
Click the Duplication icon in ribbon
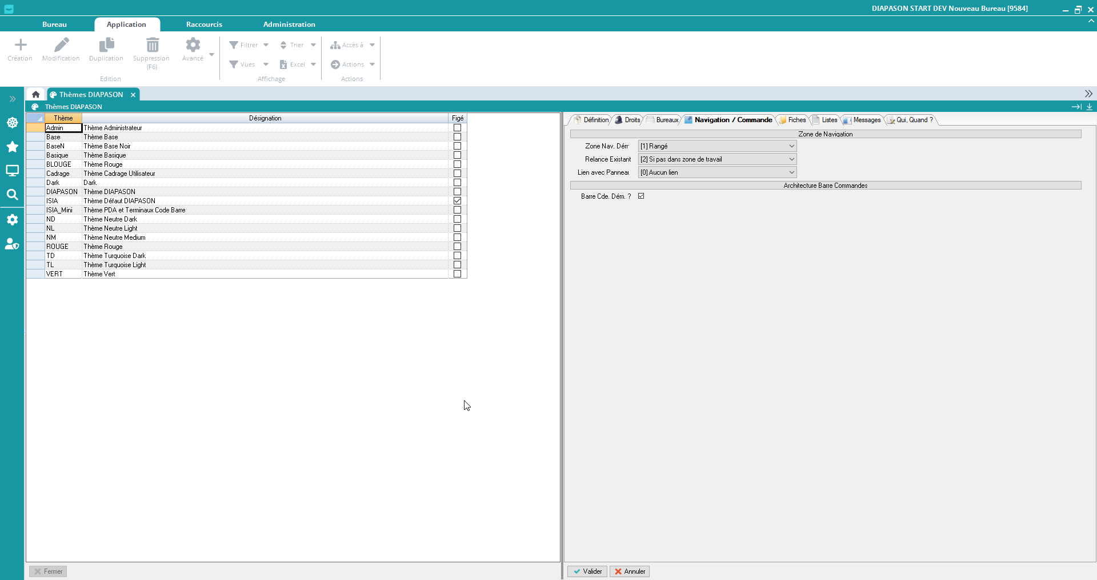click(x=106, y=45)
